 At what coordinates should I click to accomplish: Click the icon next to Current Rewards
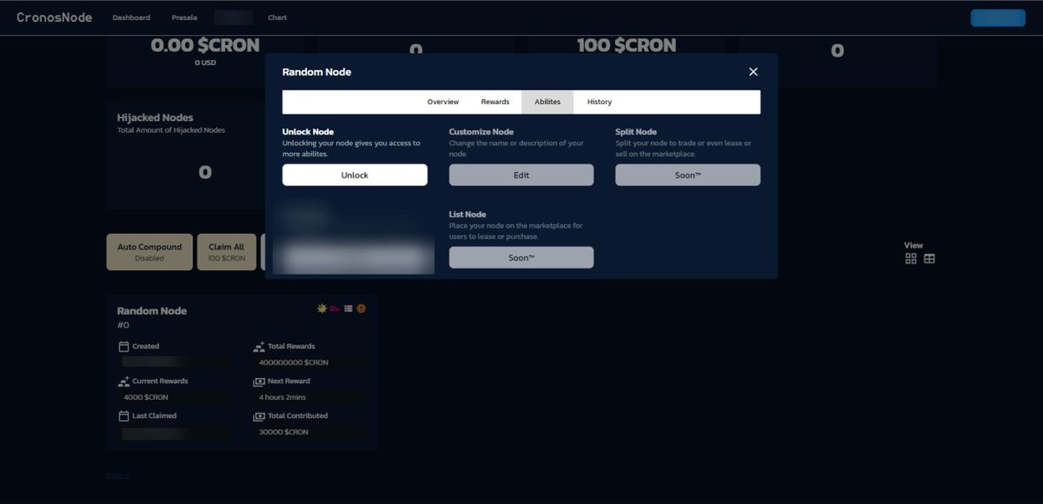point(123,381)
